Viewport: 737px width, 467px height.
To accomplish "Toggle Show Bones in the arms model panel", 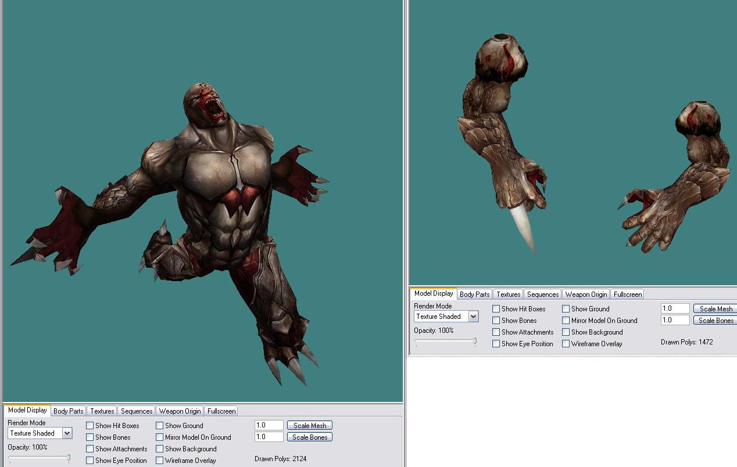I will click(496, 321).
